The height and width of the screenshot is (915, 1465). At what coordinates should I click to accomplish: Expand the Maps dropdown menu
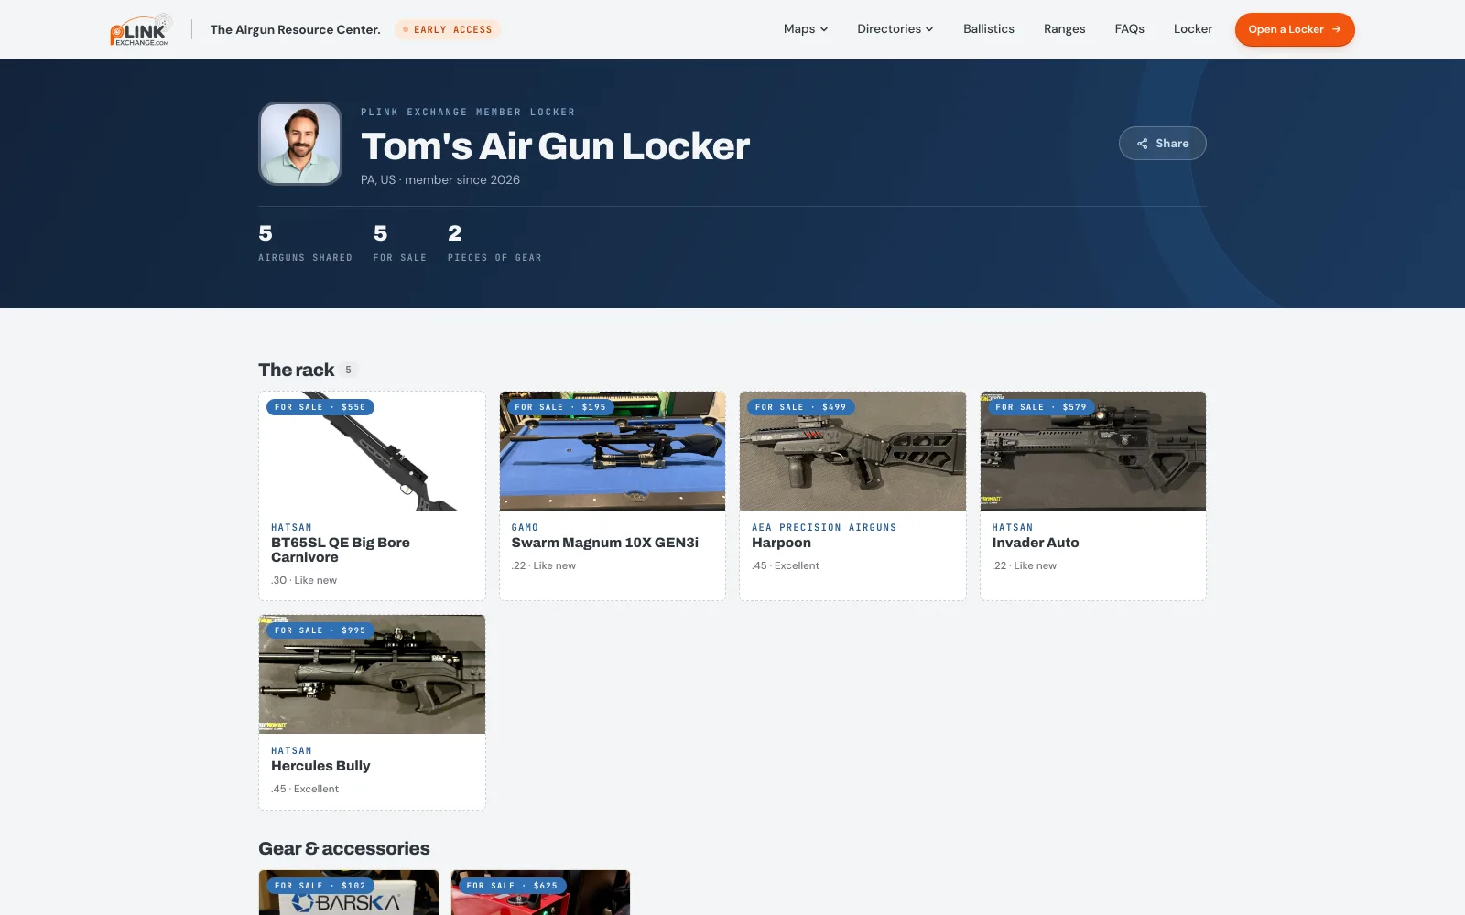[x=806, y=29]
